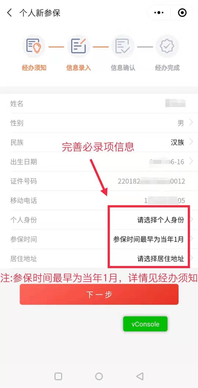Tap the back arrow beside 个人新参保
Screen dimensions: 198x388
10,13
